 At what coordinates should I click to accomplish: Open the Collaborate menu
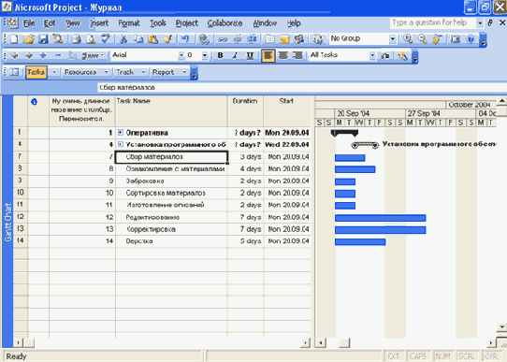tap(225, 23)
